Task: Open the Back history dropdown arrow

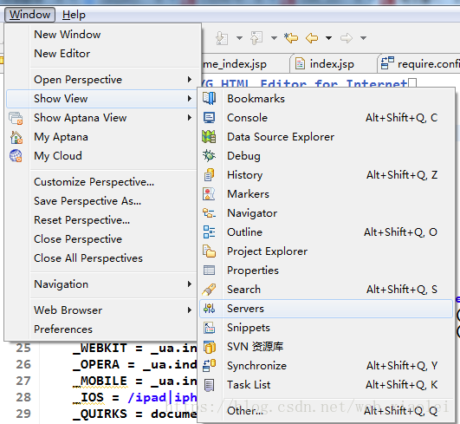Action: tap(329, 38)
